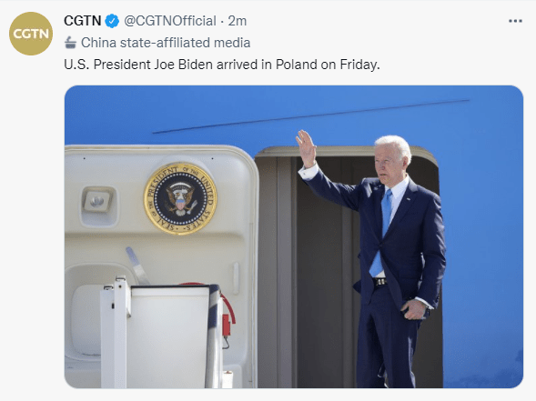This screenshot has height=401, width=536.
Task: Open the @CGTNOfficial handle link
Action: pos(170,21)
